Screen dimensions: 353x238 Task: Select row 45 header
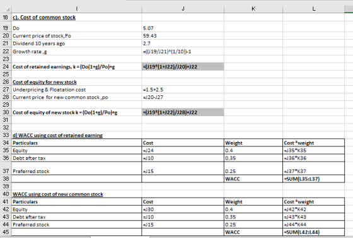tap(6, 232)
